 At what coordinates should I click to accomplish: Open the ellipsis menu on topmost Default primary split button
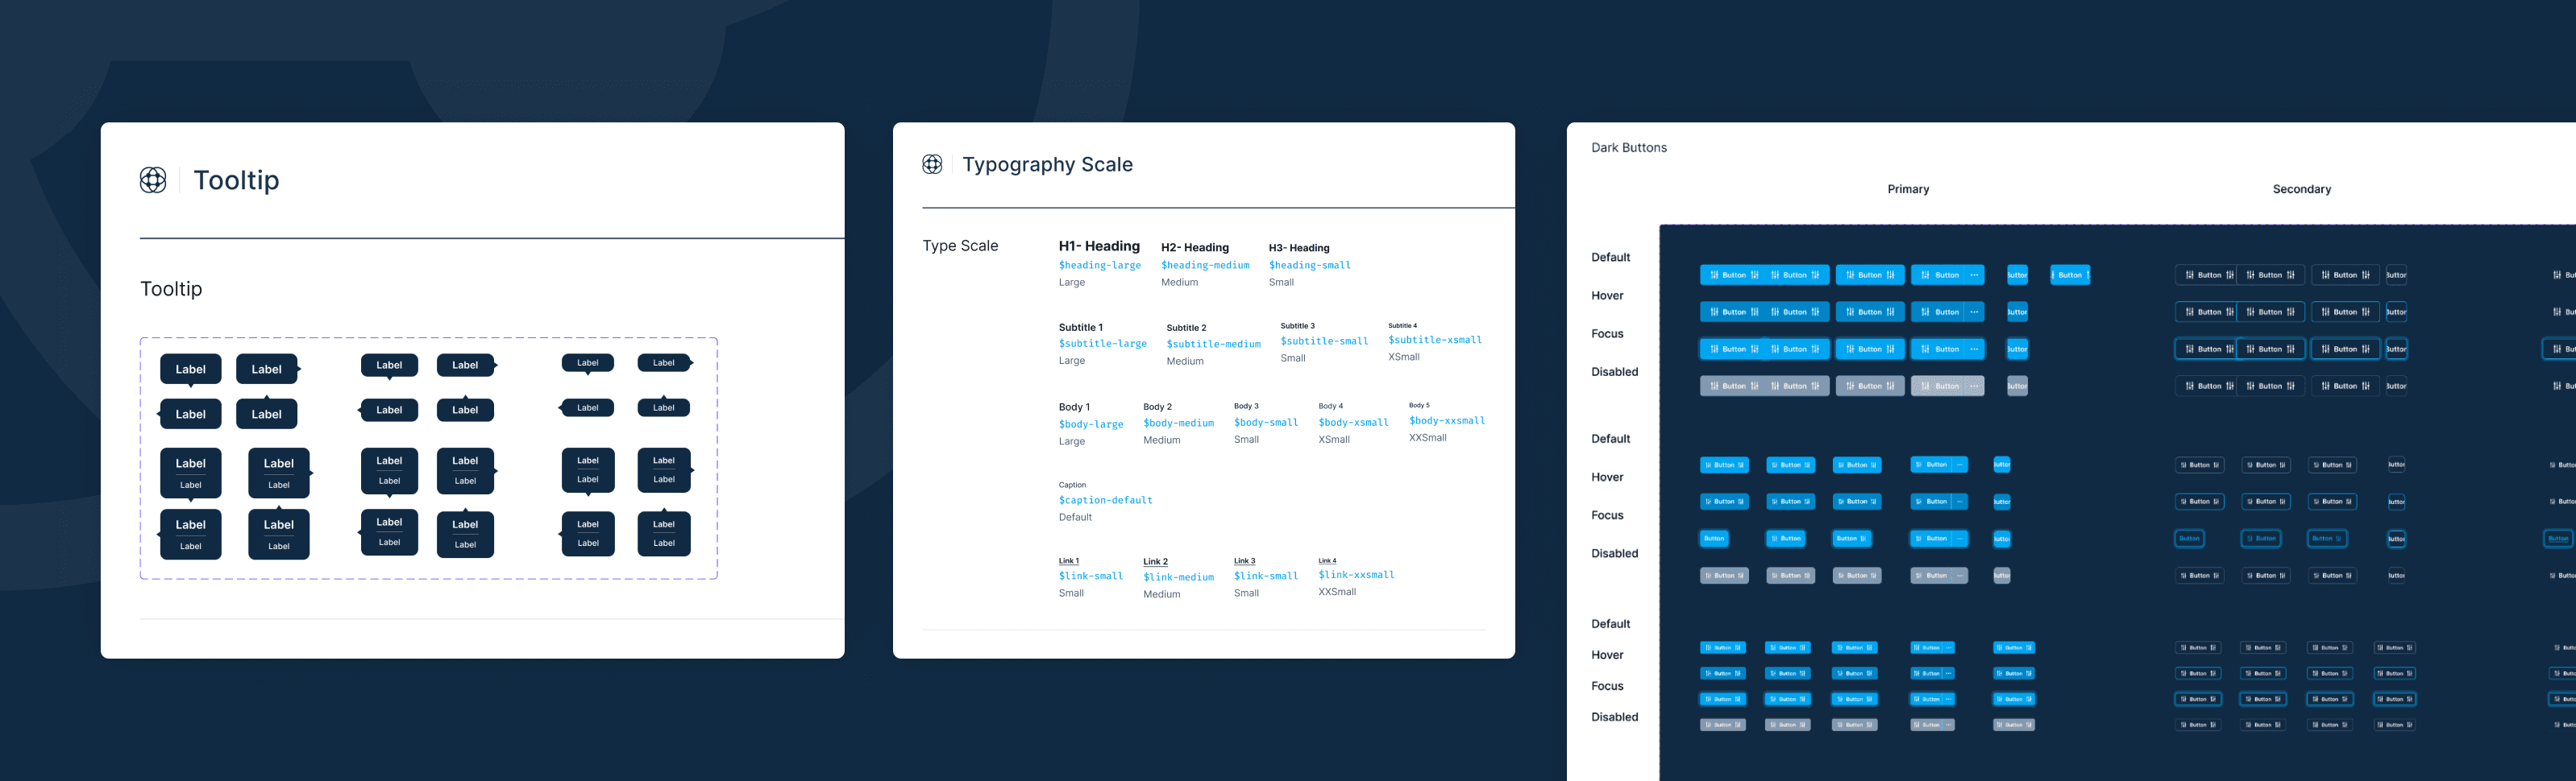pyautogui.click(x=1974, y=275)
